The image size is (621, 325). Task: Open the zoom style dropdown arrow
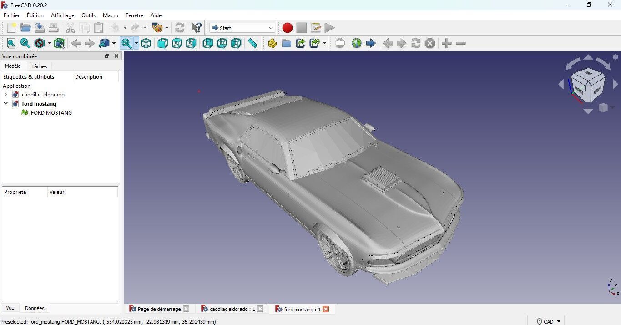(136, 43)
